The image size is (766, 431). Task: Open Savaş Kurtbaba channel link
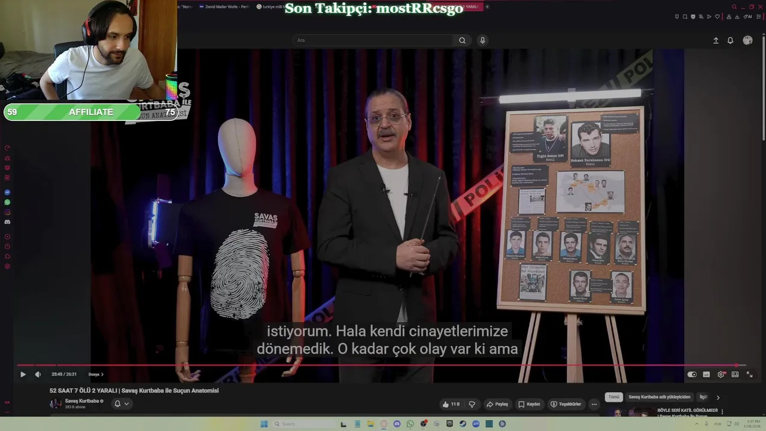point(82,401)
